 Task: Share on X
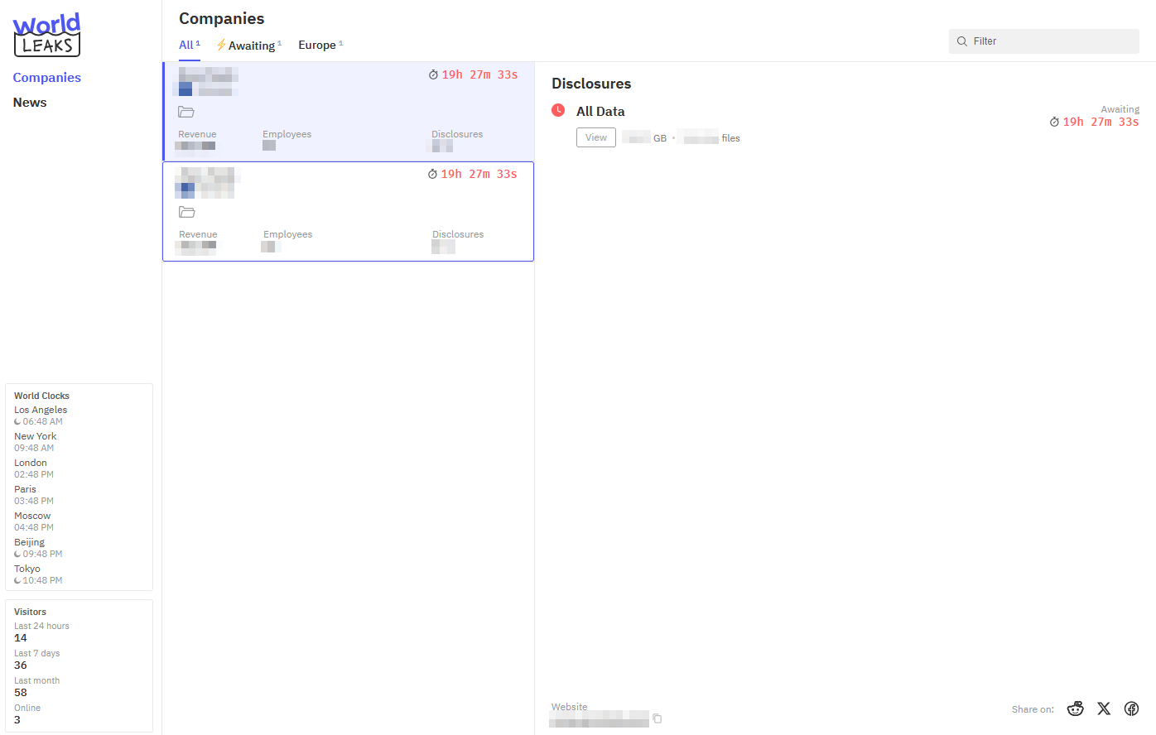(1104, 709)
